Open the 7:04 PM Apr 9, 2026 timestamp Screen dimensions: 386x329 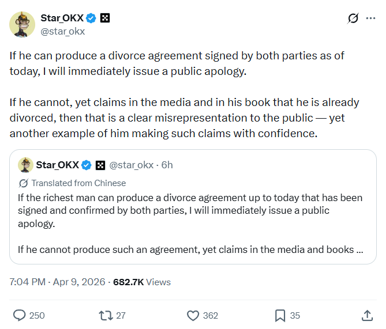[57, 282]
